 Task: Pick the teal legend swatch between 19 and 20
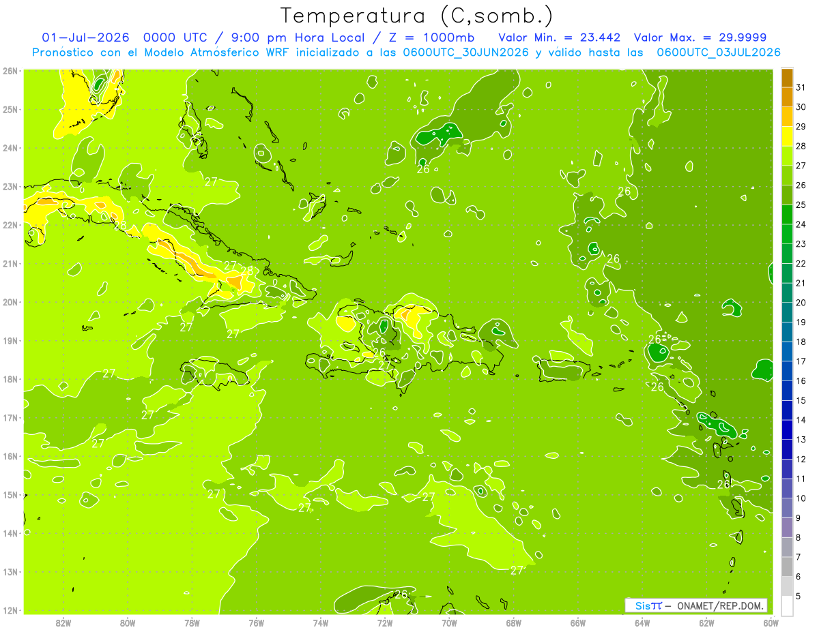coord(787,312)
